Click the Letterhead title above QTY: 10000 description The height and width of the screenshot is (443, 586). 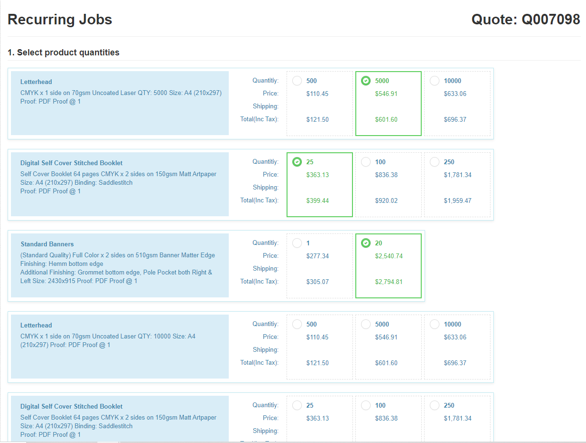[36, 325]
